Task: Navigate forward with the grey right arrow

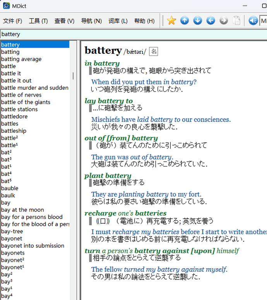Action: [x=224, y=21]
